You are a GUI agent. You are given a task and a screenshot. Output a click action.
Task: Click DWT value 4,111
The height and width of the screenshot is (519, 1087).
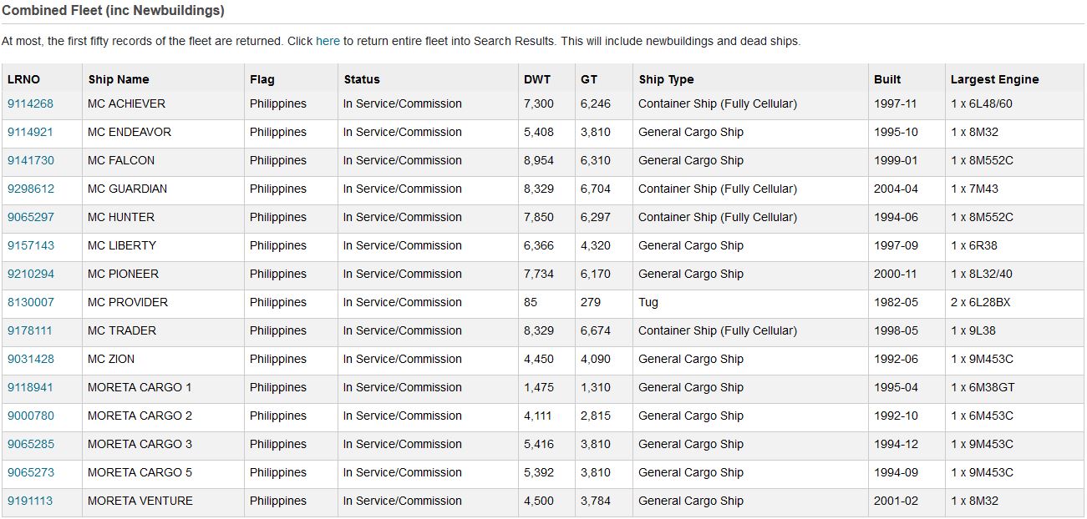coord(539,416)
